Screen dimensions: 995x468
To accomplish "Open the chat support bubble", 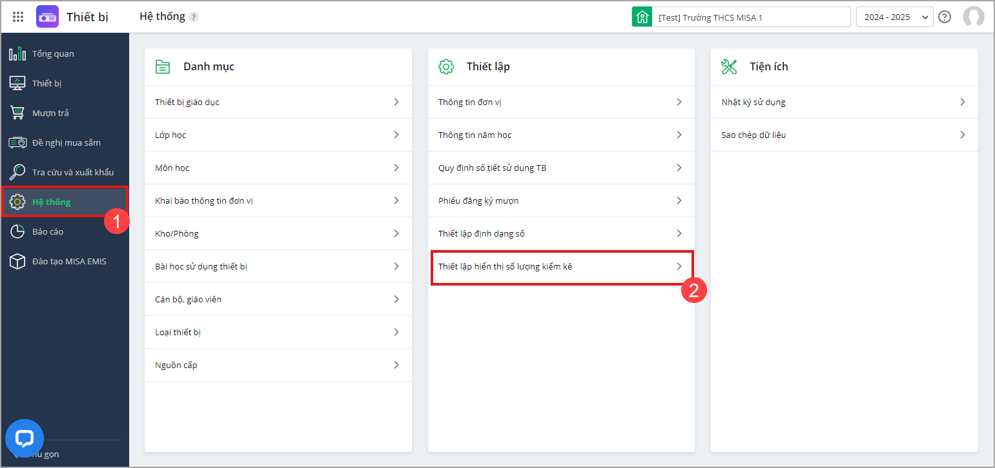I will pos(25,438).
